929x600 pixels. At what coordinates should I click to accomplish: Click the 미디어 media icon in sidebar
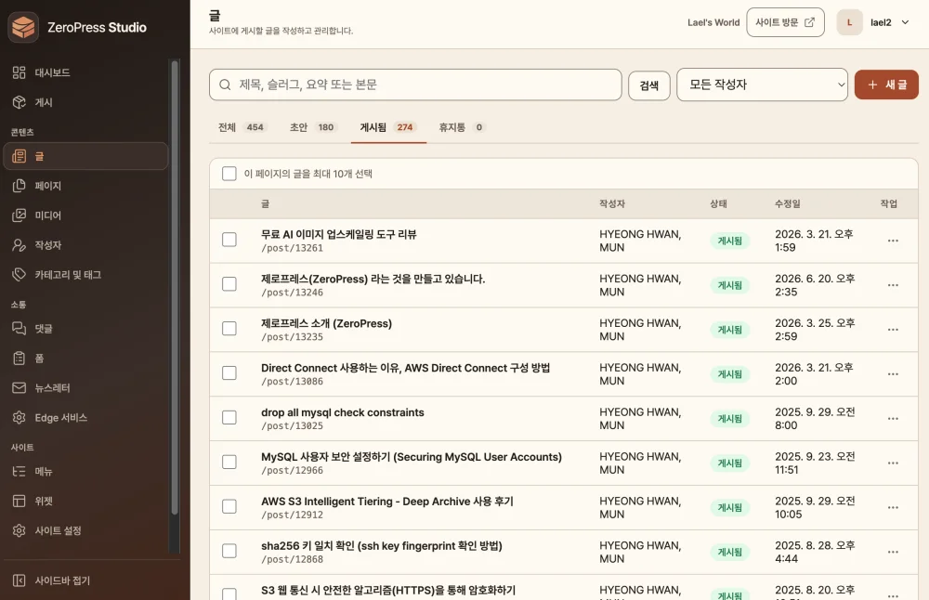tap(19, 215)
